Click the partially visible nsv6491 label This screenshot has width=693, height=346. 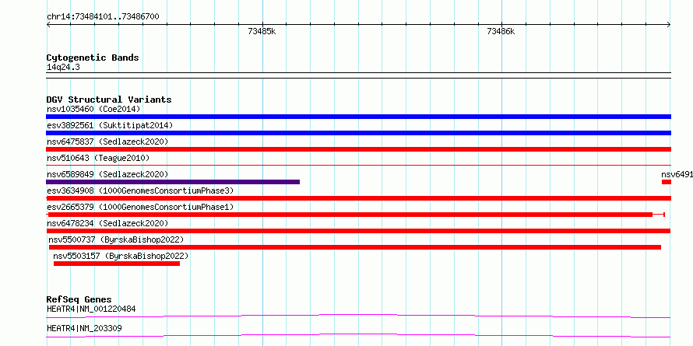[677, 174]
